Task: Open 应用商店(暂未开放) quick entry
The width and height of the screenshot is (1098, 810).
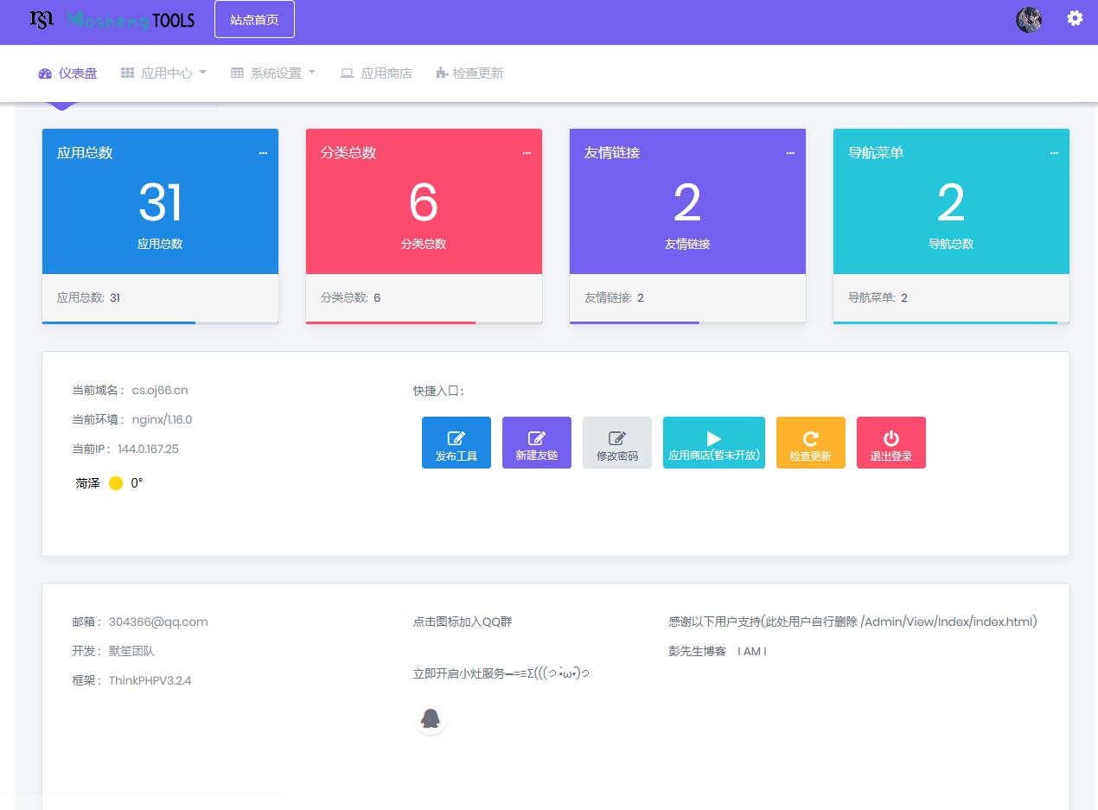Action: pos(713,443)
